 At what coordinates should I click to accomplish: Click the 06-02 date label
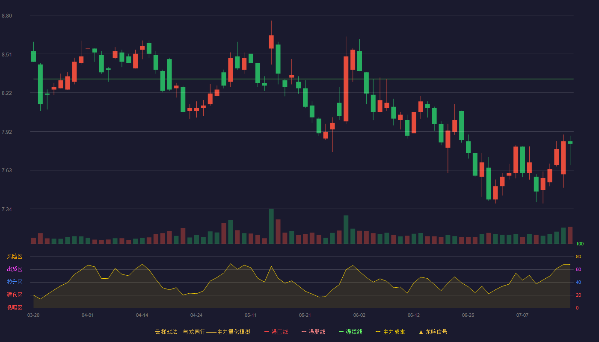(x=359, y=315)
